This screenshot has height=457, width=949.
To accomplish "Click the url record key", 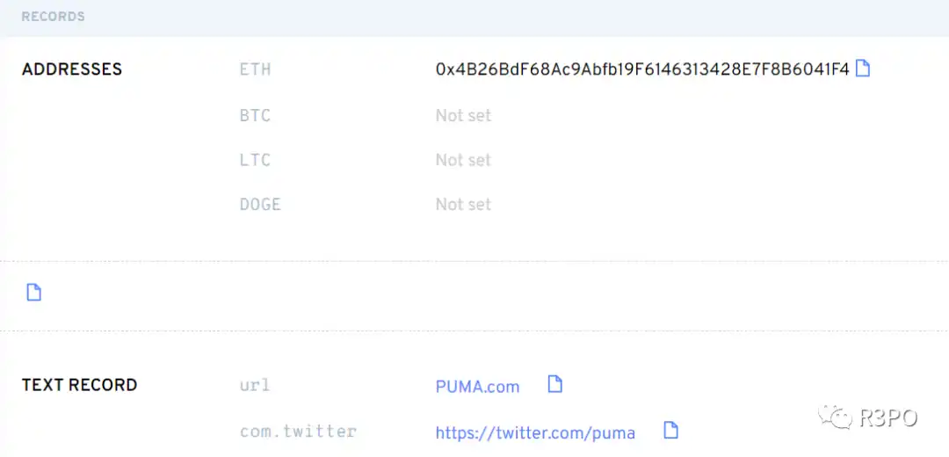I will [255, 385].
